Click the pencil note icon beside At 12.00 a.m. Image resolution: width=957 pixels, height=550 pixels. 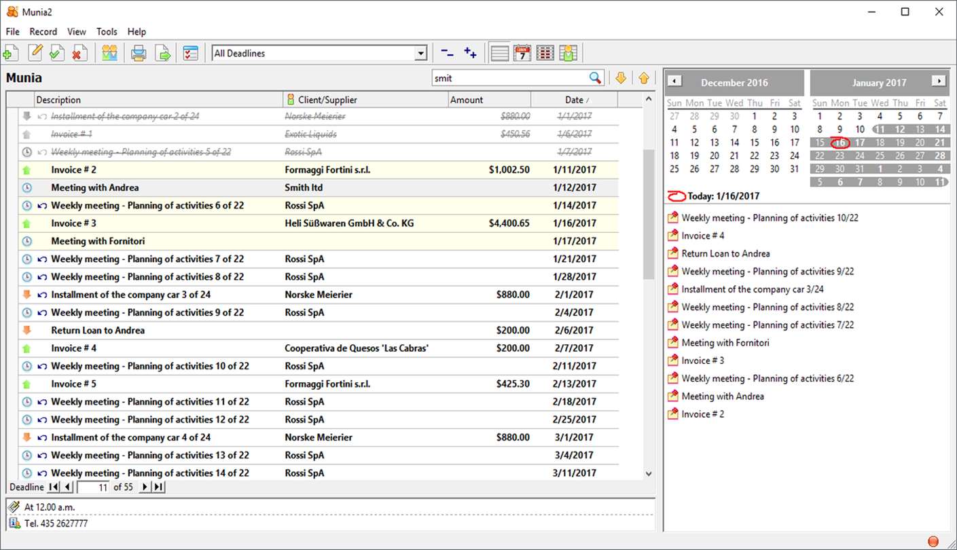[x=14, y=507]
